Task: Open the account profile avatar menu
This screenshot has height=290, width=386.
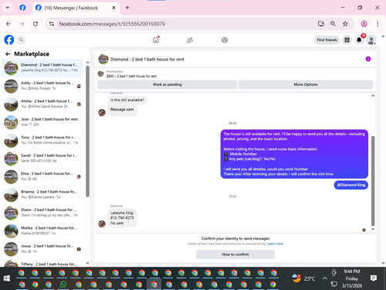Action: [371, 40]
